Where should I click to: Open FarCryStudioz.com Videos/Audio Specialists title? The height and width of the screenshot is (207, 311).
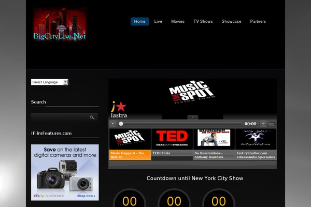256,155
